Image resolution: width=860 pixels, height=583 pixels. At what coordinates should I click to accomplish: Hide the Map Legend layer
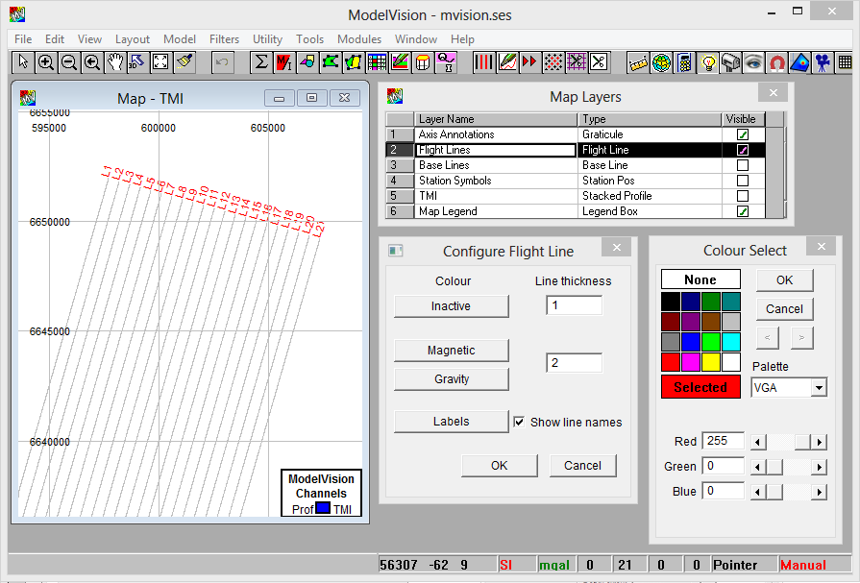tap(743, 211)
